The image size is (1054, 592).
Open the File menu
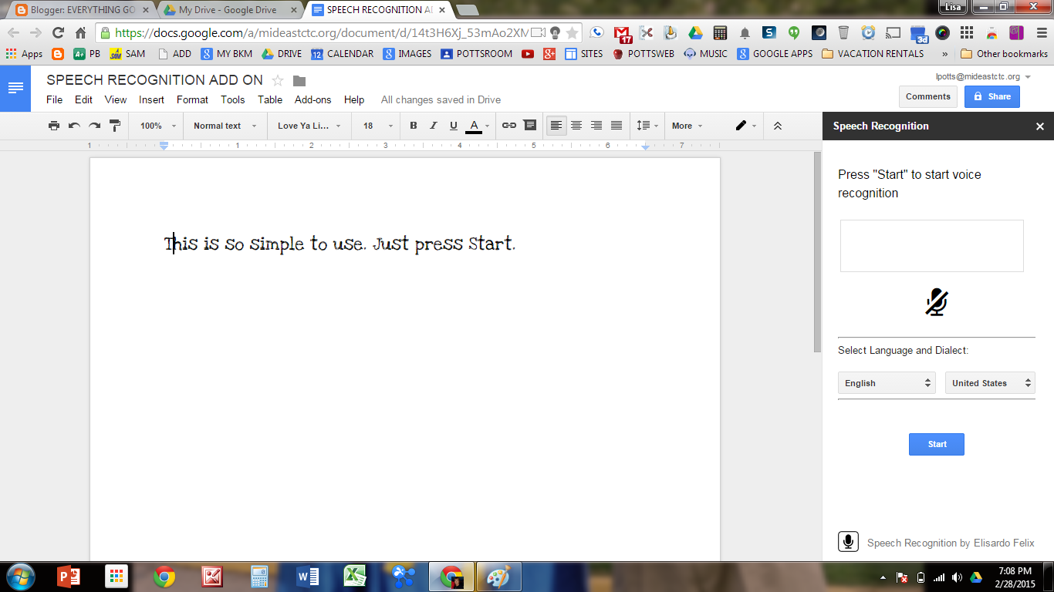coord(54,99)
